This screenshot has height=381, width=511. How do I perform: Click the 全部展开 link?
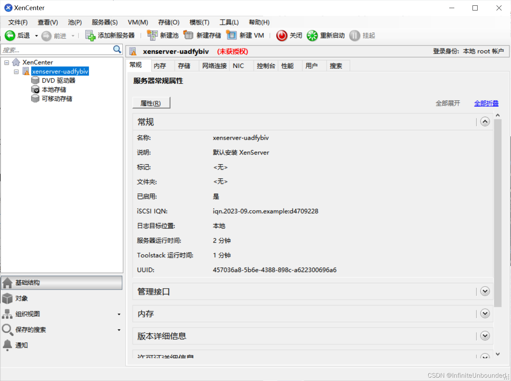(x=448, y=103)
